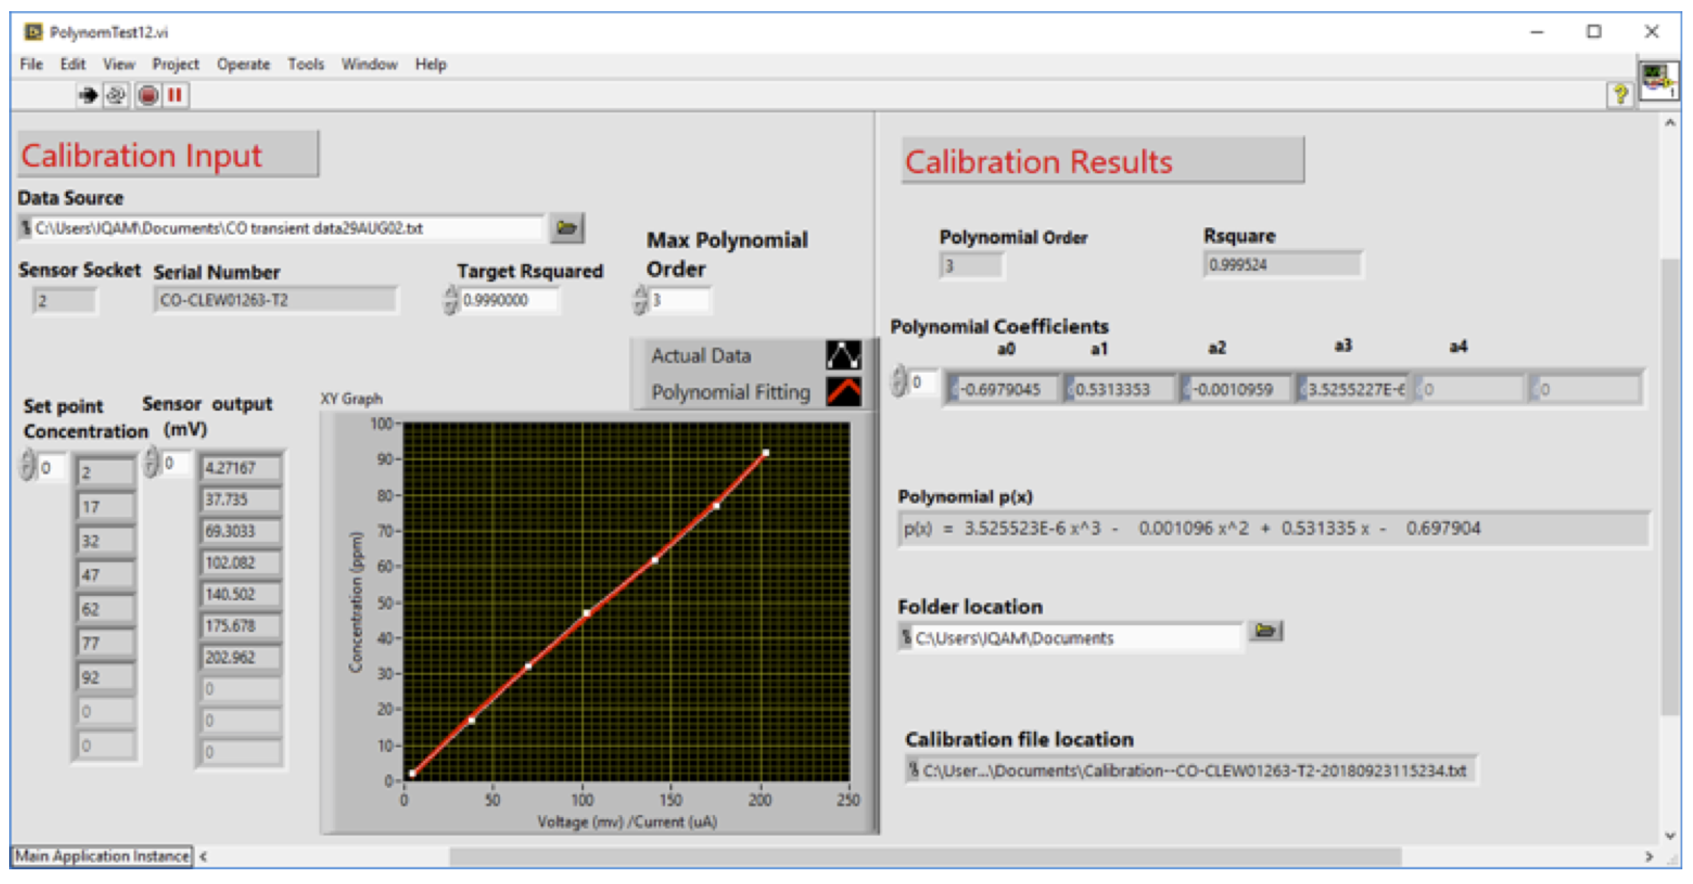1693x884 pixels.
Task: Click the Run Continuously toolbar button
Action: pyautogui.click(x=116, y=96)
